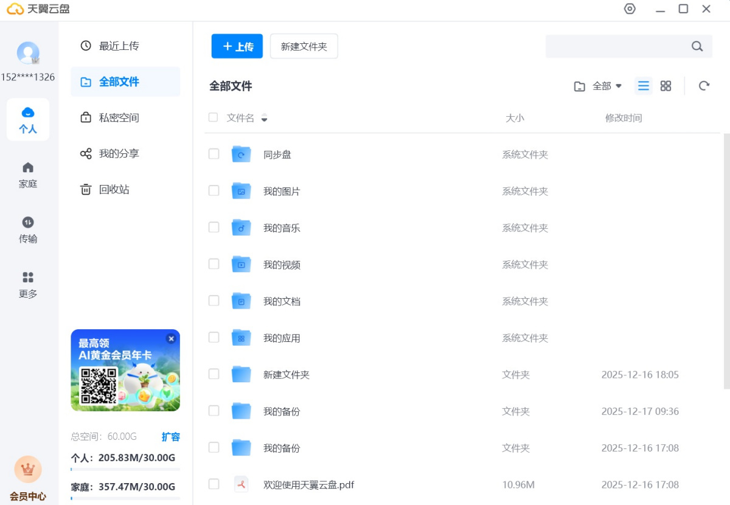Close the AI黄金会员年卡 ad banner

pos(171,338)
